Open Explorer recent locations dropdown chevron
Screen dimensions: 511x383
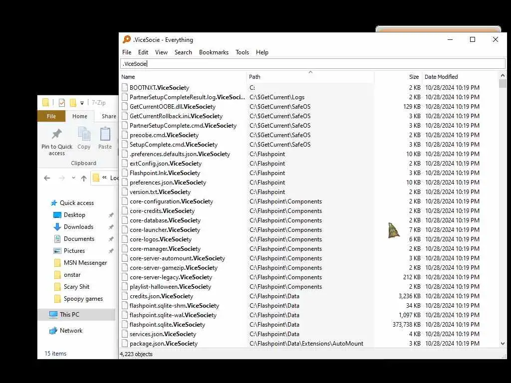(x=73, y=178)
